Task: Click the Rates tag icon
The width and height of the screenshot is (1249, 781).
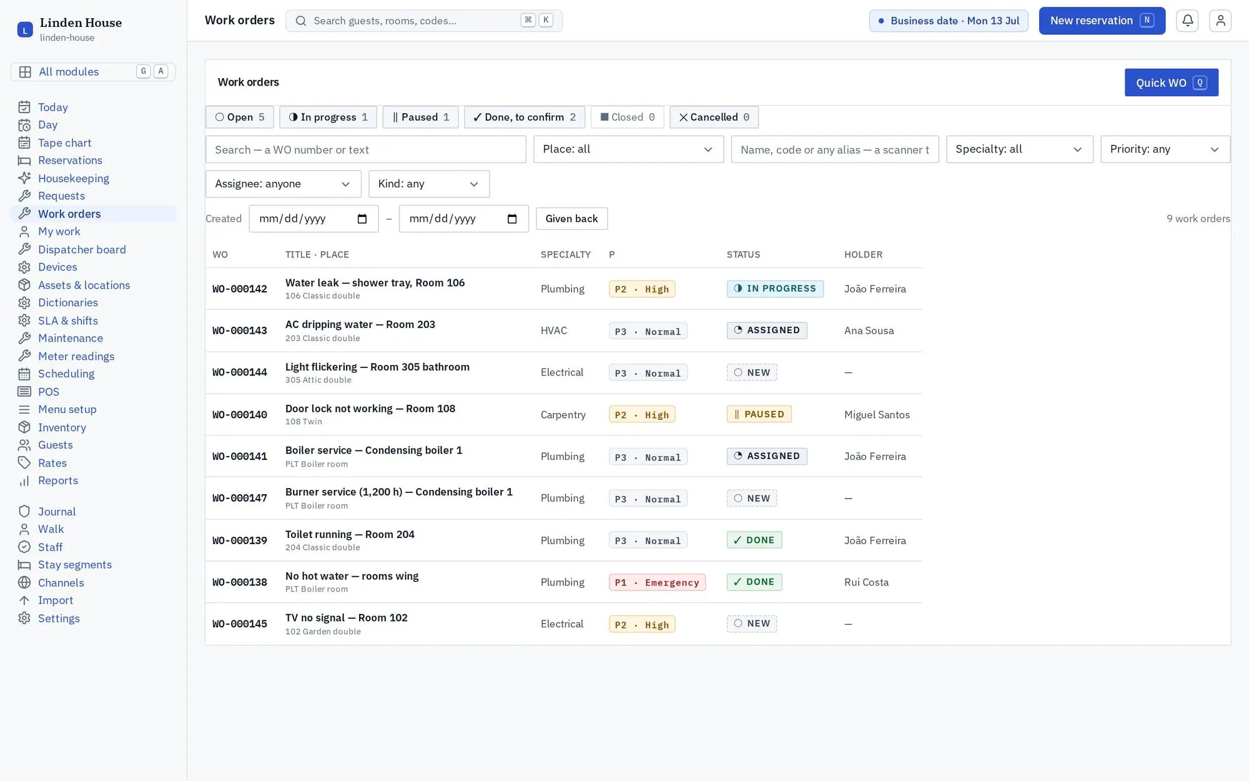Action: (x=24, y=463)
